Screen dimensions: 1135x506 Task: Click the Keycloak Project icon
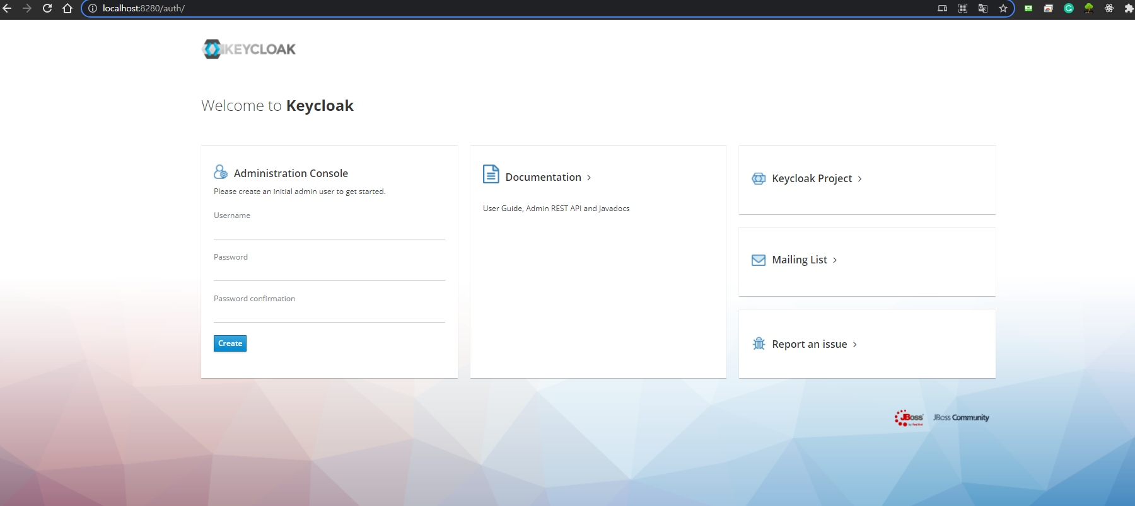[759, 178]
